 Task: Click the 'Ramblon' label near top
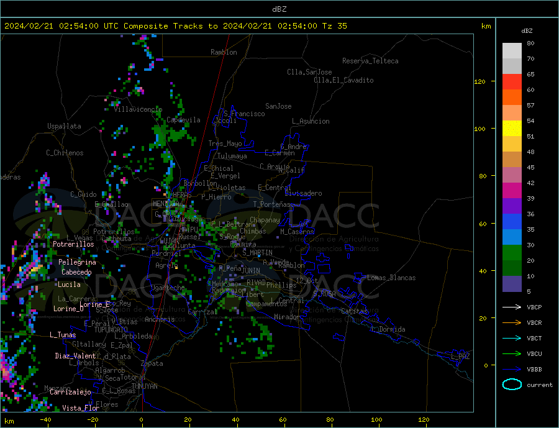tap(224, 52)
